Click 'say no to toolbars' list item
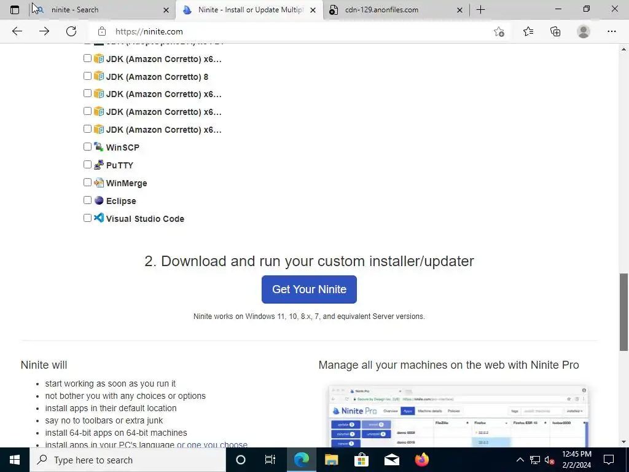This screenshot has width=629, height=472. pos(104,420)
